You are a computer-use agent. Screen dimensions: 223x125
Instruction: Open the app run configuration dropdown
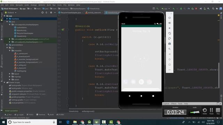pos(166,9)
